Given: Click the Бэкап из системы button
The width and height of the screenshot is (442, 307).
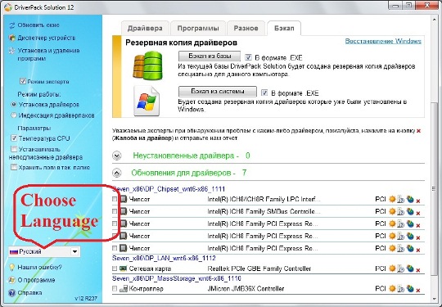Looking at the screenshot, I should [218, 92].
